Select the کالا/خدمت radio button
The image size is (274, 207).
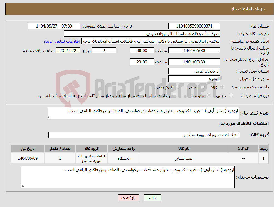click(178, 87)
